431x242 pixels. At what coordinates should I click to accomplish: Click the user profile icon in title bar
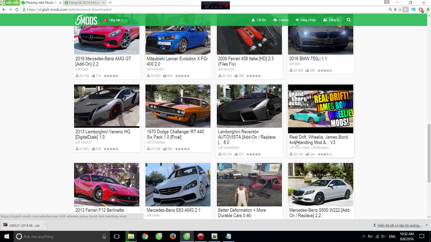coord(387,2)
